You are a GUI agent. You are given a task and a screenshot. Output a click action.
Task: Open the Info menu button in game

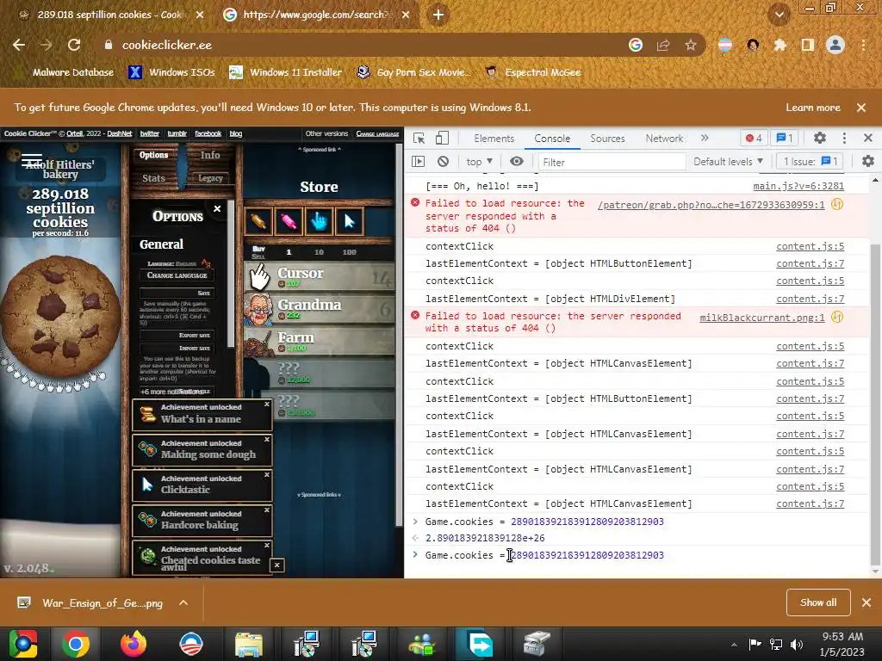[210, 155]
